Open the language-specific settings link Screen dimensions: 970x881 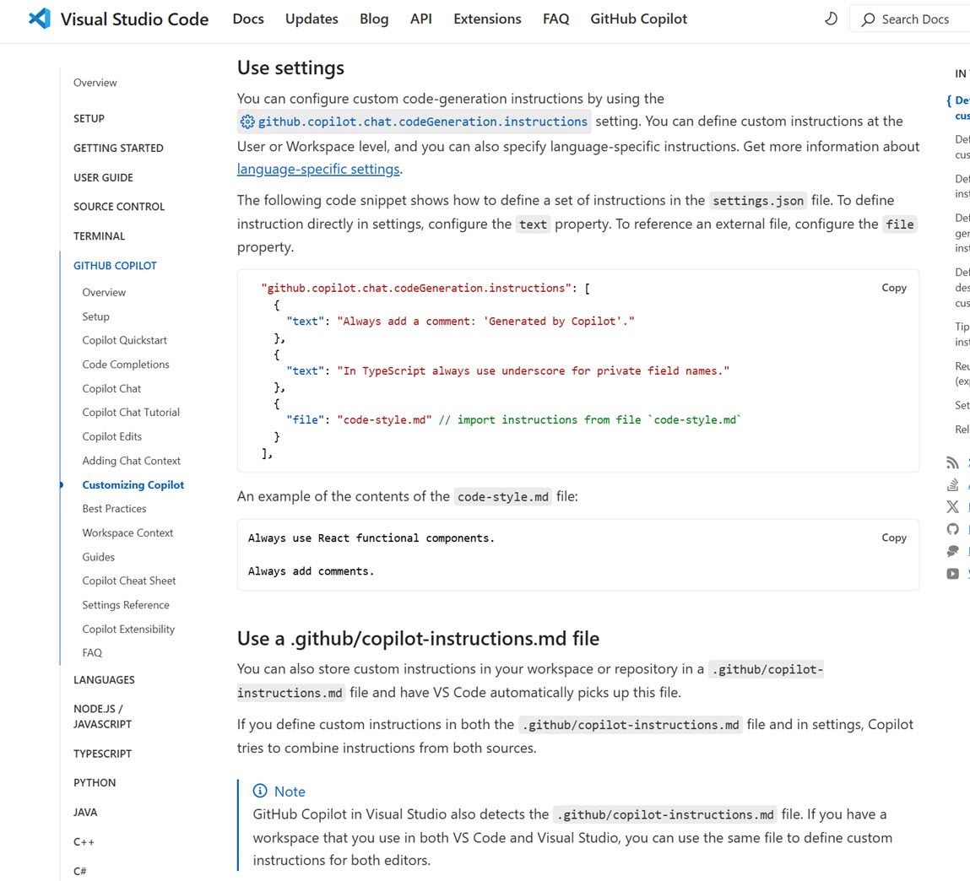coord(317,169)
